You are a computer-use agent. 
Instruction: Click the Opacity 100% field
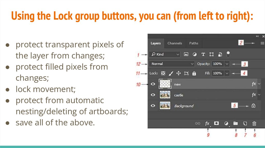pos(217,64)
